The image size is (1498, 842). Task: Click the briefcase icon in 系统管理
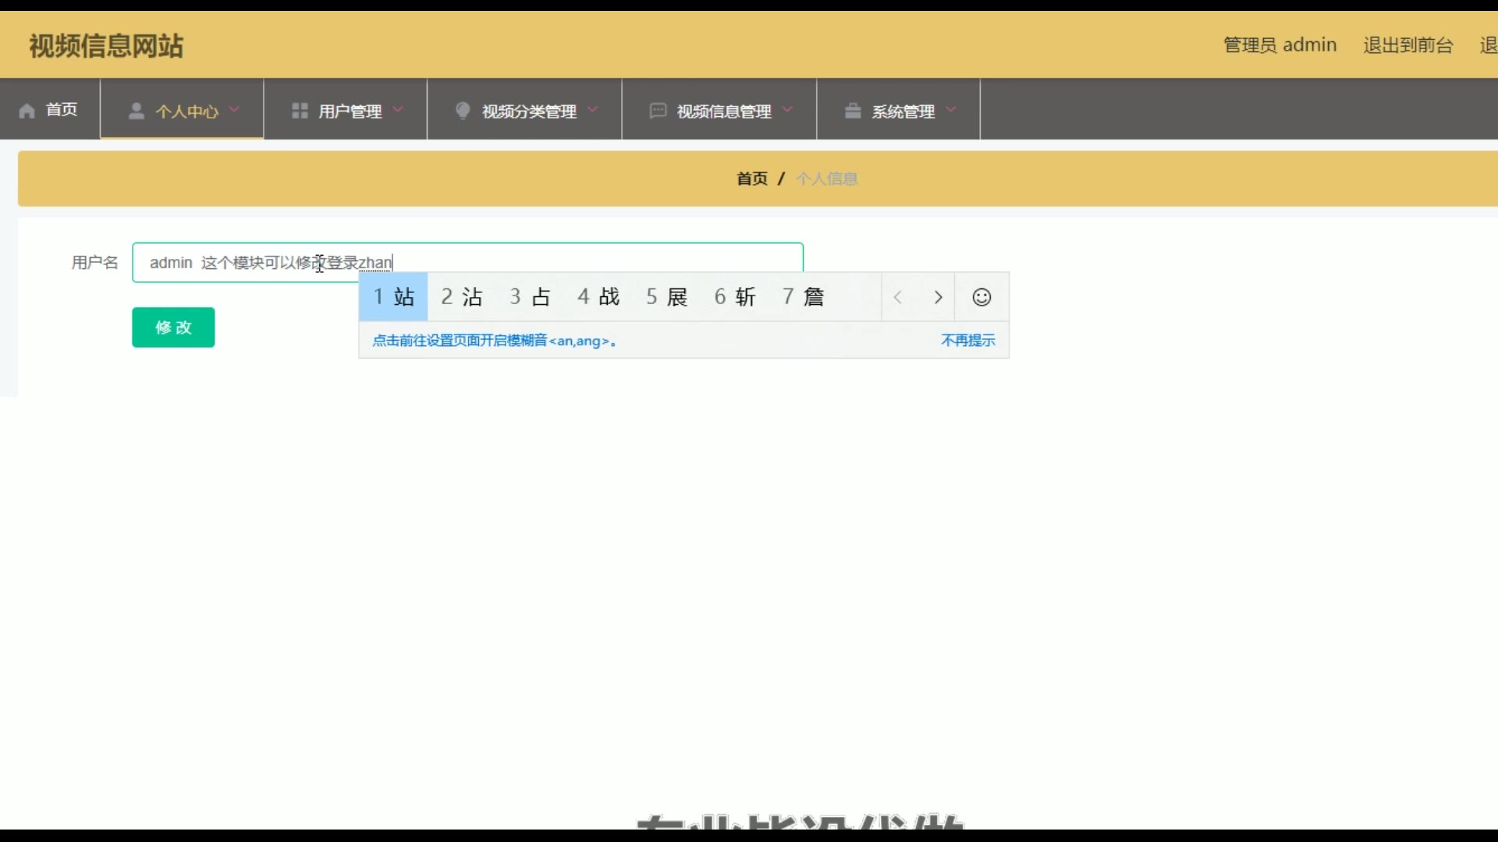click(853, 111)
